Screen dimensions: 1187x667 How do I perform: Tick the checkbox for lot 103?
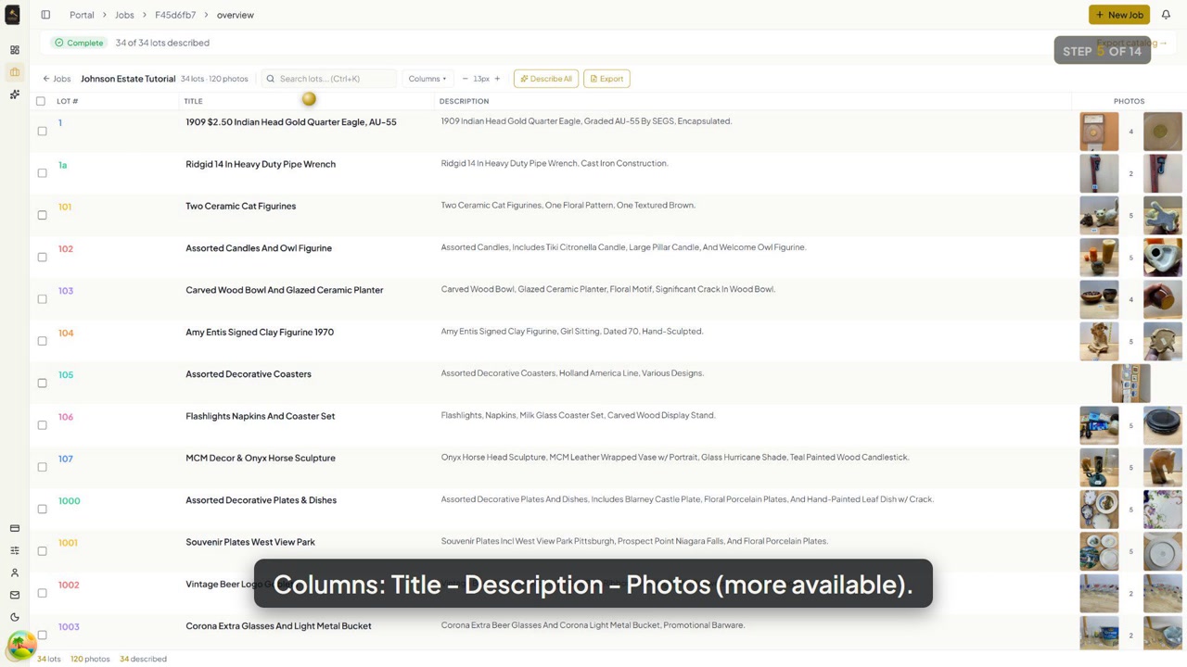click(x=42, y=298)
